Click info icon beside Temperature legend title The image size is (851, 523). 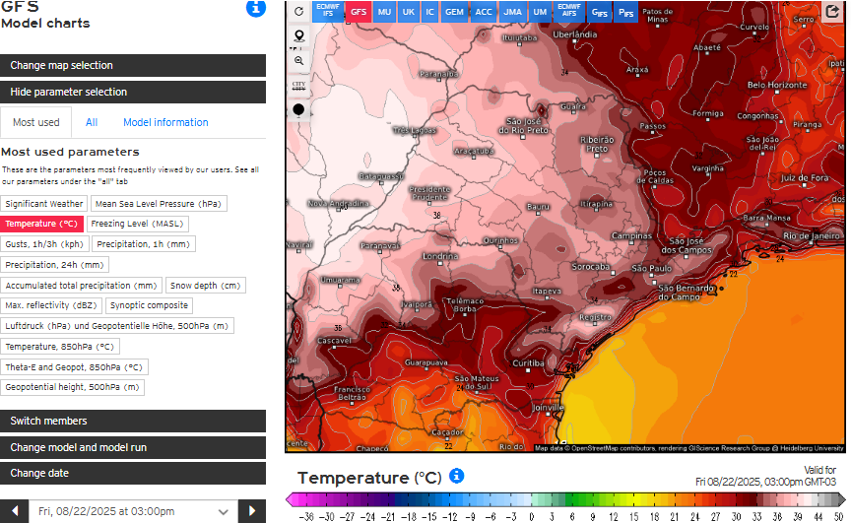click(456, 476)
